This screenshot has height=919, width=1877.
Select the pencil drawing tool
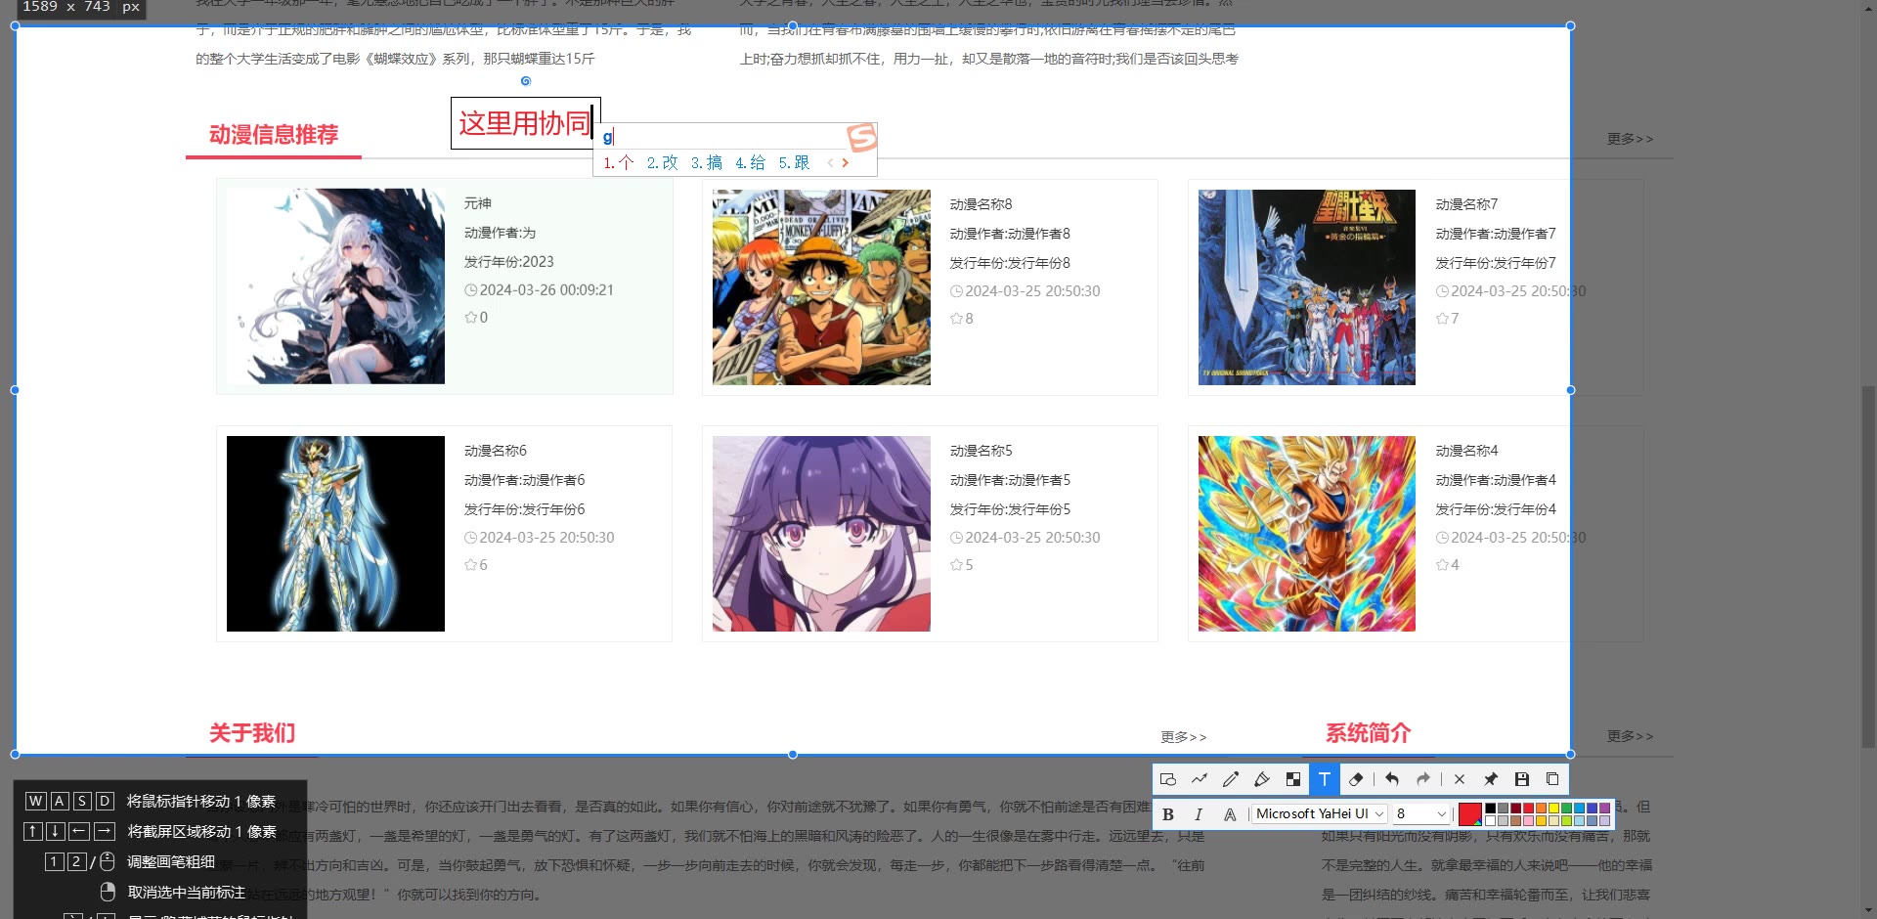coord(1231,779)
